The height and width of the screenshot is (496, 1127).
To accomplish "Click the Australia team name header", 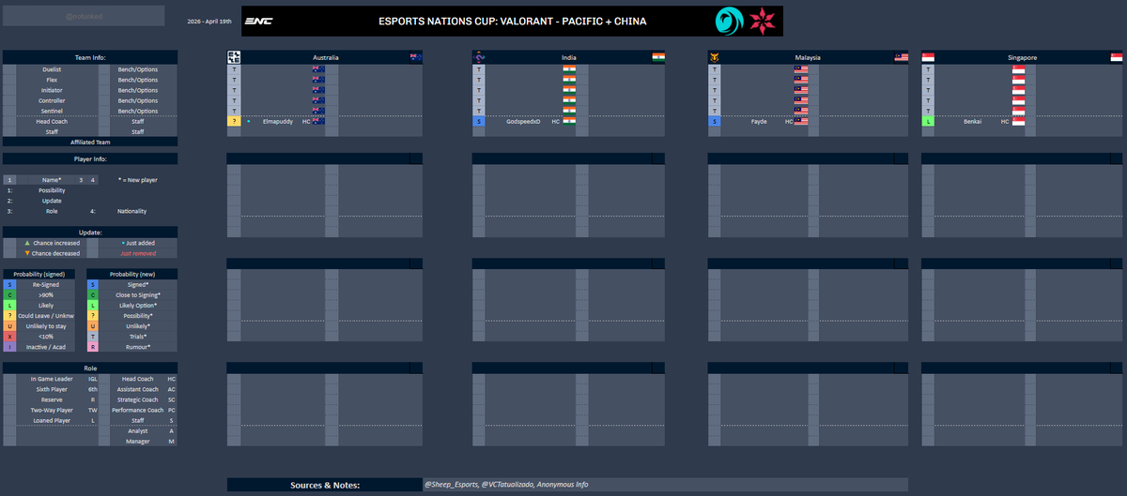I will pos(325,57).
